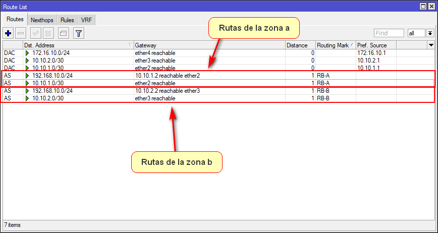Click green arrow icon of 172.16.10.0/24 route

[28, 53]
